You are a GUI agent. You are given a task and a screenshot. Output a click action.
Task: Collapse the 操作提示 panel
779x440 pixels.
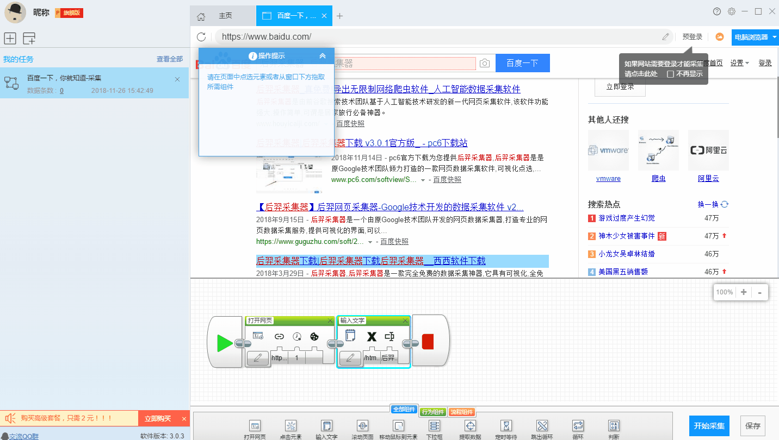[323, 55]
